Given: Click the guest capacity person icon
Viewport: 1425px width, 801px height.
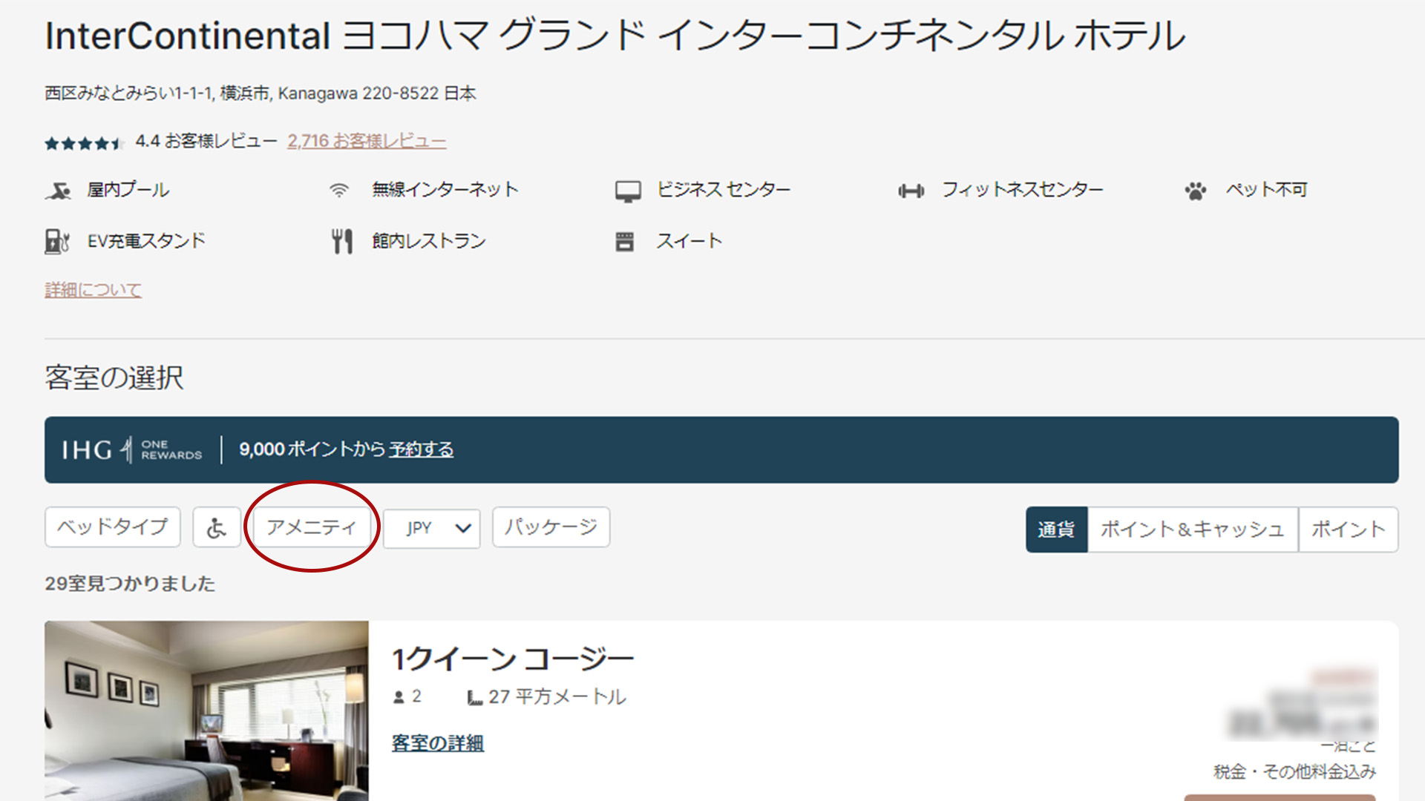Looking at the screenshot, I should pos(399,697).
